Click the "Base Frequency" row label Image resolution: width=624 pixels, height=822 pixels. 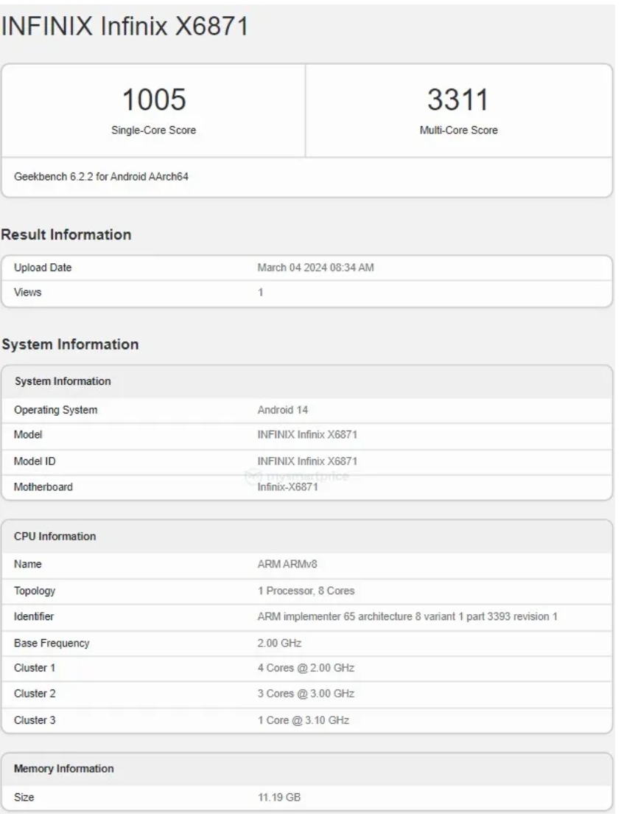[52, 644]
